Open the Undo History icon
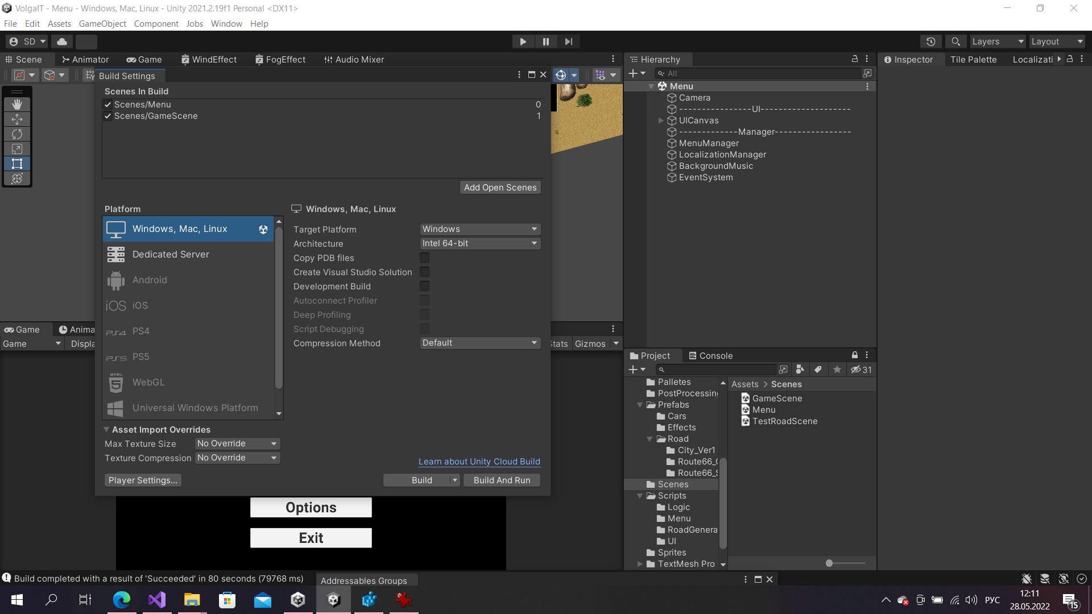 click(x=930, y=42)
